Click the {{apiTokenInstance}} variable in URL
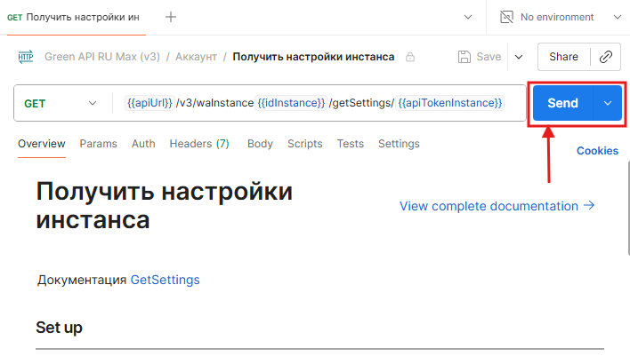 (450, 103)
